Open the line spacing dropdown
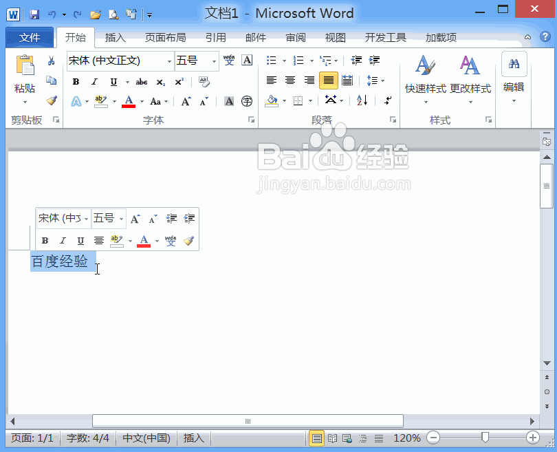Screen dimensions: 557x452 [377, 81]
